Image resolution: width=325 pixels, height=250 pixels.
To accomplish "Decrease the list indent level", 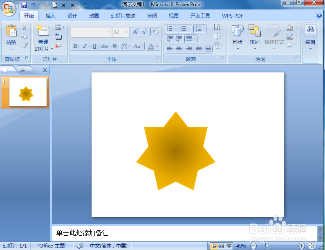I will click(x=170, y=38).
